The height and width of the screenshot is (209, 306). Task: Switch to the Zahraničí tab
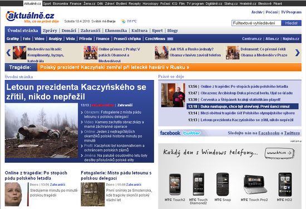pos(91,31)
